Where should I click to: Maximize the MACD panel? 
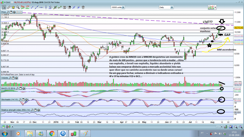pos(21,88)
